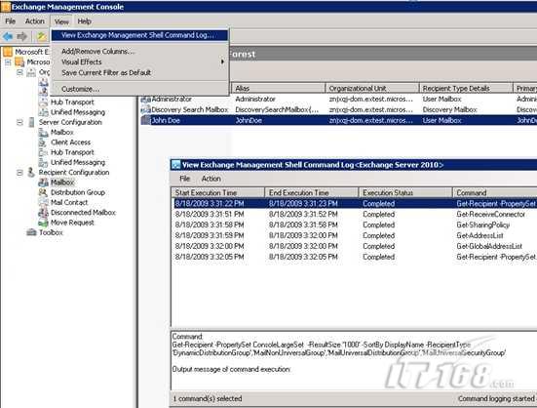The image size is (537, 408).
Task: Select log entry started at 3:32:05 PM
Action: pos(354,257)
